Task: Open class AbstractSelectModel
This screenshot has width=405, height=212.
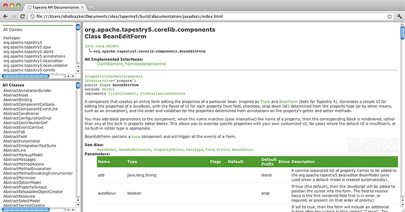Action: coord(22,201)
